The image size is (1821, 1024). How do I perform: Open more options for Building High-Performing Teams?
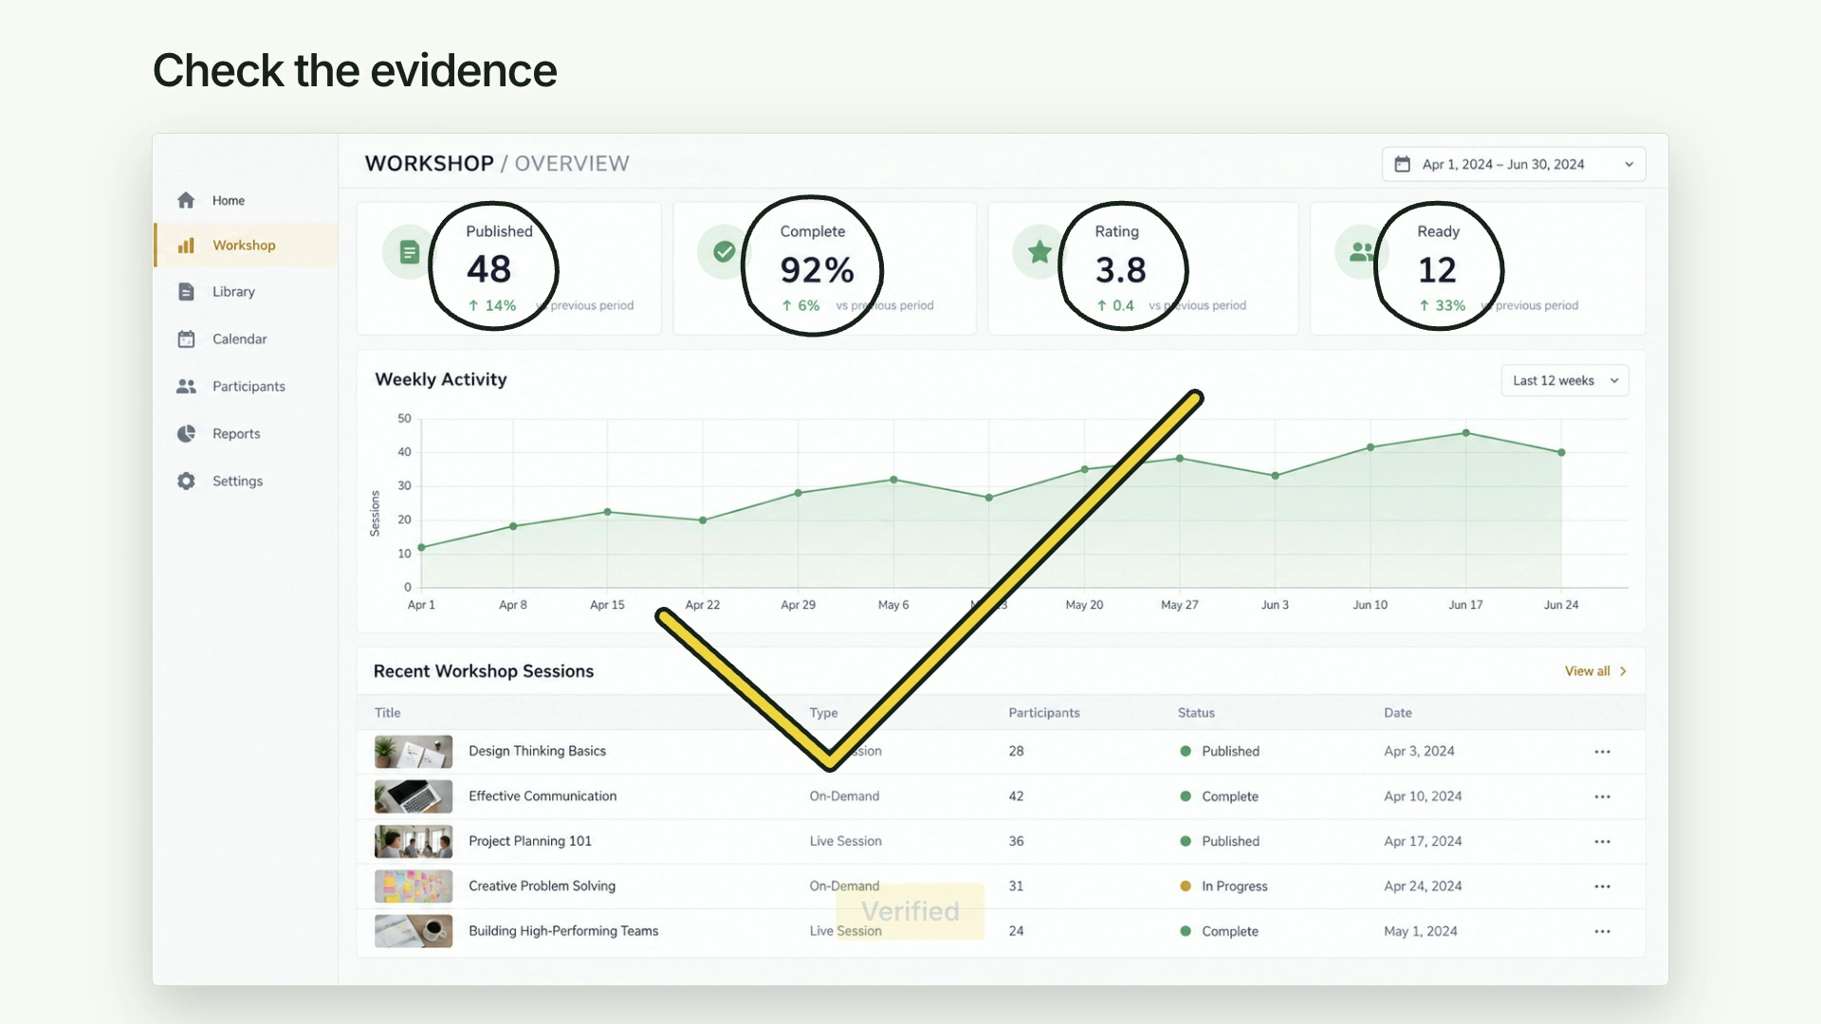(1602, 931)
